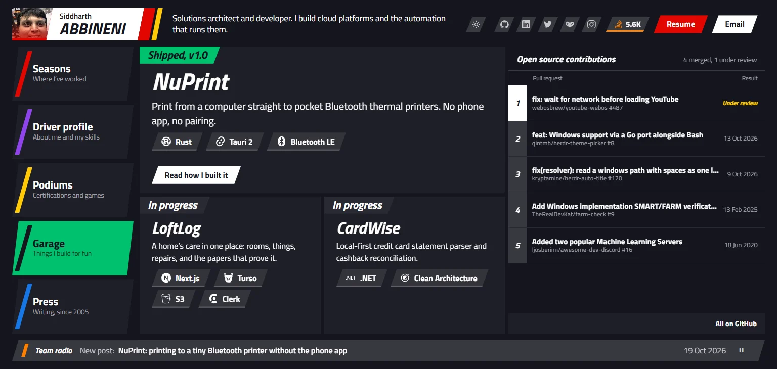Click the Tauri 2 chain icon
Image resolution: width=777 pixels, height=369 pixels.
220,142
